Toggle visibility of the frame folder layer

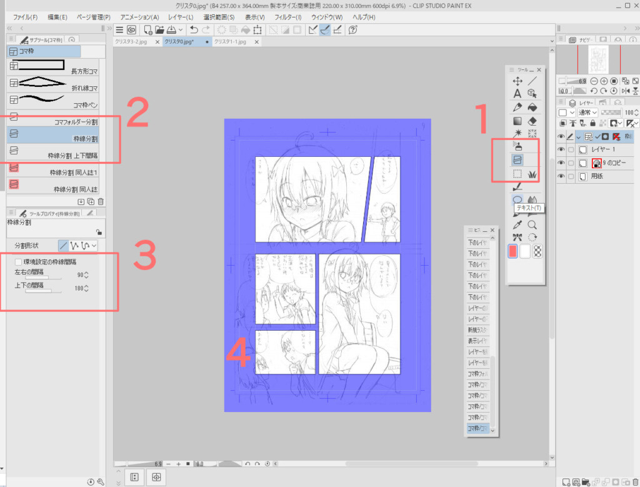point(561,137)
